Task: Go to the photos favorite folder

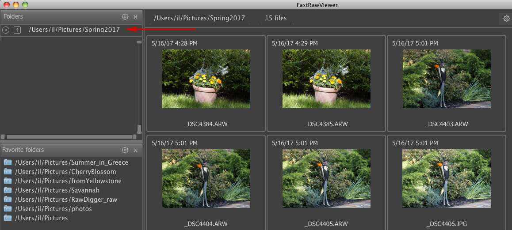Action: coord(53,209)
